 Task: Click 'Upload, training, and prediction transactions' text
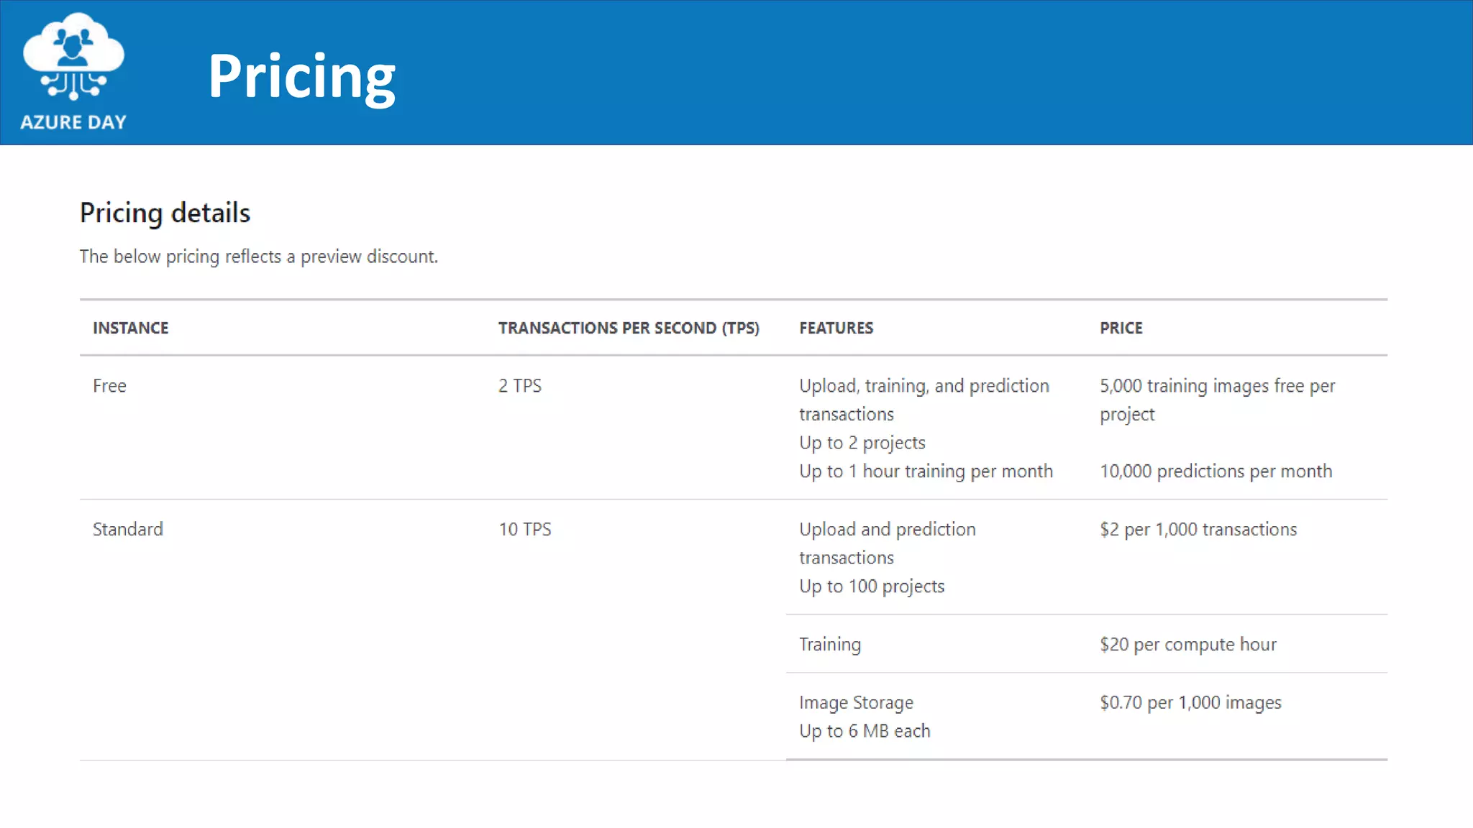click(x=924, y=400)
